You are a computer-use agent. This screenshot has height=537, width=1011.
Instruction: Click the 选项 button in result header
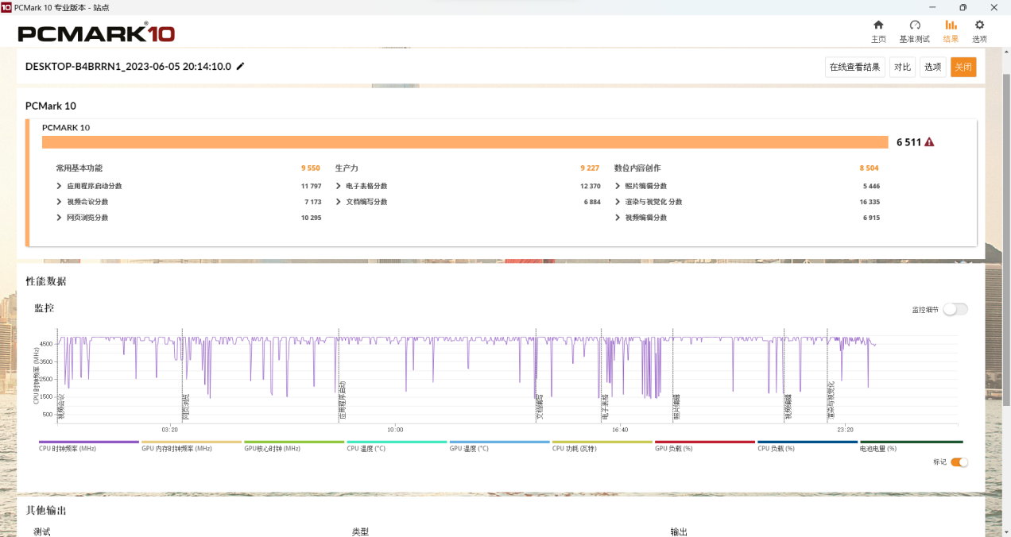coord(932,67)
